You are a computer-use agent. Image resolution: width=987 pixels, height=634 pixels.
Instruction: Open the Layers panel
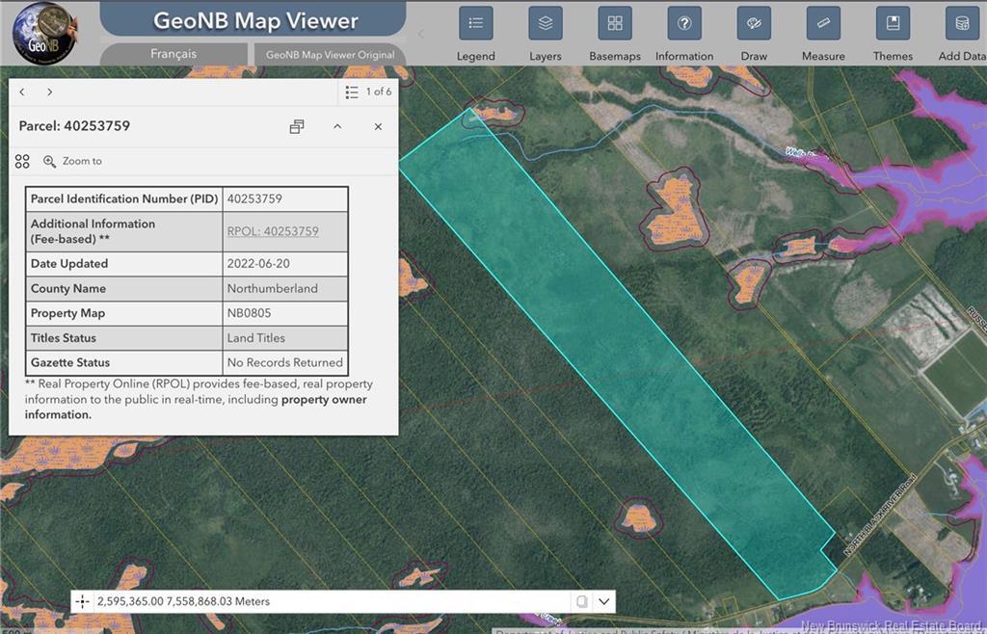coord(545,24)
